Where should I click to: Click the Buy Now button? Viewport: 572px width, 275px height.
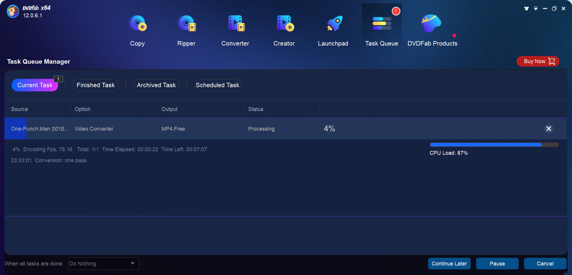click(x=538, y=61)
